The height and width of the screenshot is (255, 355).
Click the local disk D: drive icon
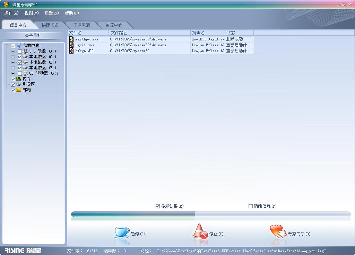pos(25,62)
